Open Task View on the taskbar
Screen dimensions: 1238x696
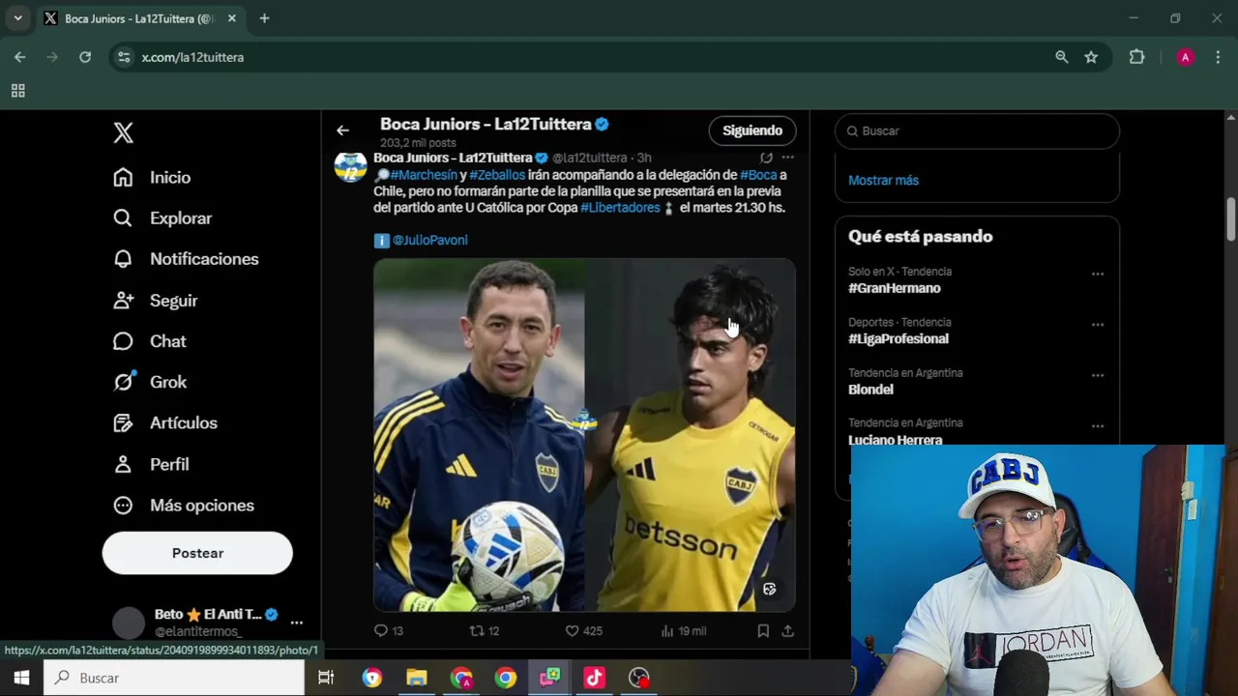coord(326,678)
